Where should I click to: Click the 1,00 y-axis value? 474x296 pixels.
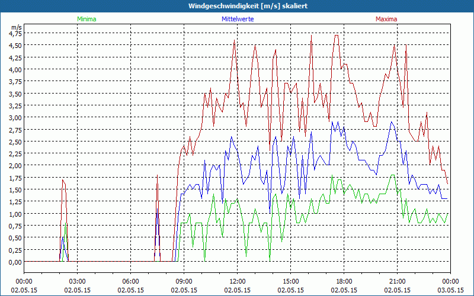click(x=15, y=214)
